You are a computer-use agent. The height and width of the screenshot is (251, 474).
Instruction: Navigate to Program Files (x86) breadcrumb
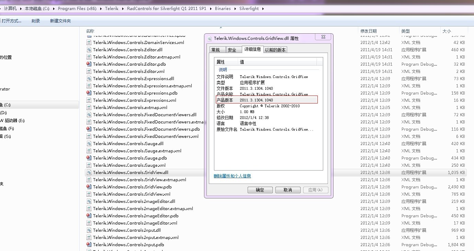pos(77,9)
